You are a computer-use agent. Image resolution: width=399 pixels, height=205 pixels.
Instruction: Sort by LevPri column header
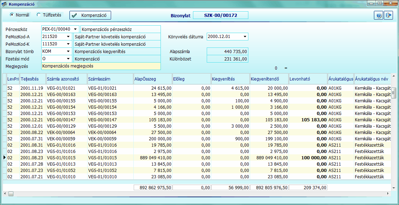13,79
